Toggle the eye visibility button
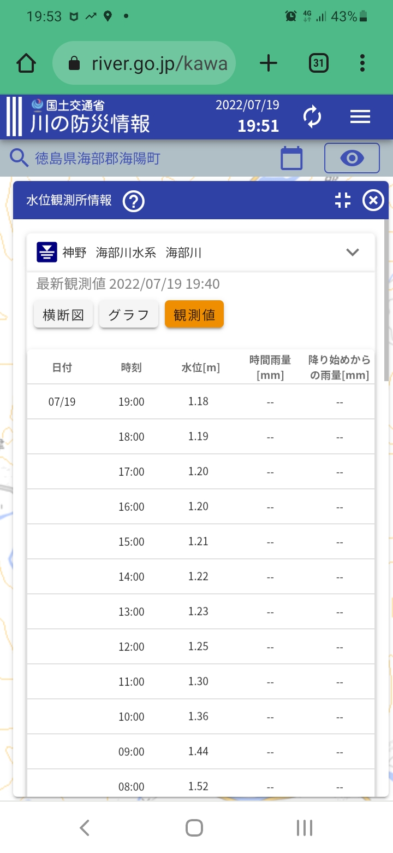Viewport: 393px width, 853px height. (352, 159)
